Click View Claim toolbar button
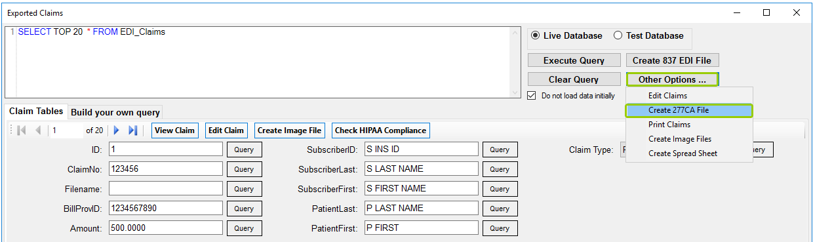The height and width of the screenshot is (242, 813). point(175,131)
